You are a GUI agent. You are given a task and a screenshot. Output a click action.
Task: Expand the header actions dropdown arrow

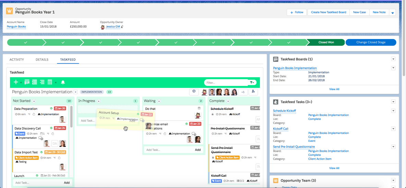pyautogui.click(x=392, y=12)
